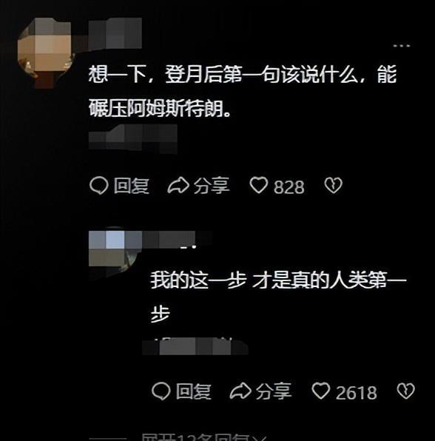Select the reply text 我的这一步

click(278, 297)
